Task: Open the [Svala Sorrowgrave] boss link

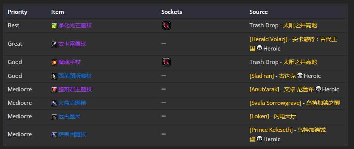Action: (x=275, y=103)
